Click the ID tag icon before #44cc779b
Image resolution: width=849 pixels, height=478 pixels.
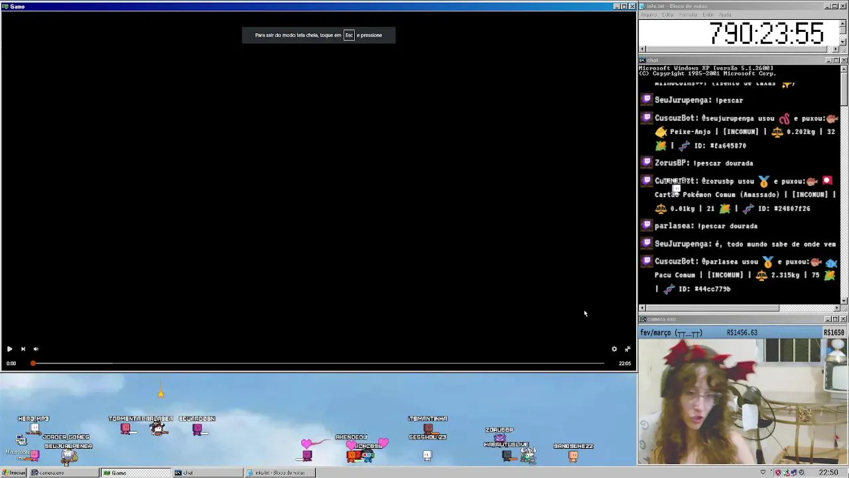point(669,289)
